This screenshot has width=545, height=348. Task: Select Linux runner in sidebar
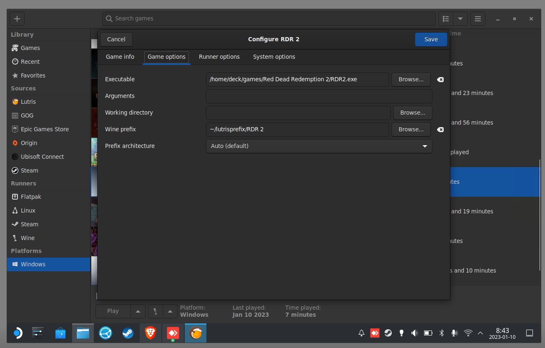[x=48, y=210]
